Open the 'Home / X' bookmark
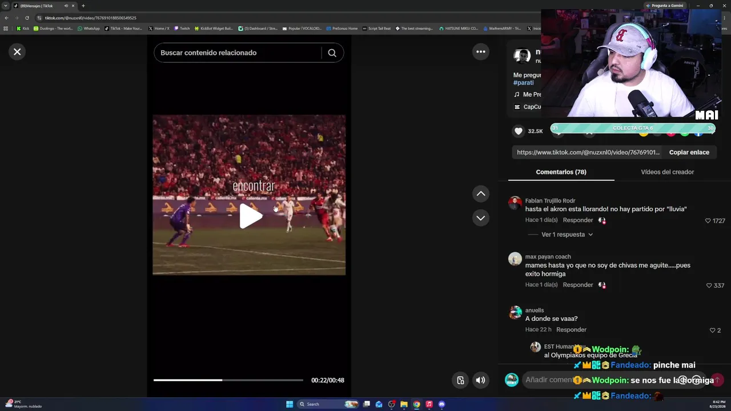Viewport: 731px width, 411px height. [x=159, y=29]
